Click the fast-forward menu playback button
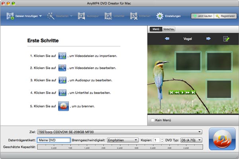The height and width of the screenshot is (159, 239). click(188, 92)
